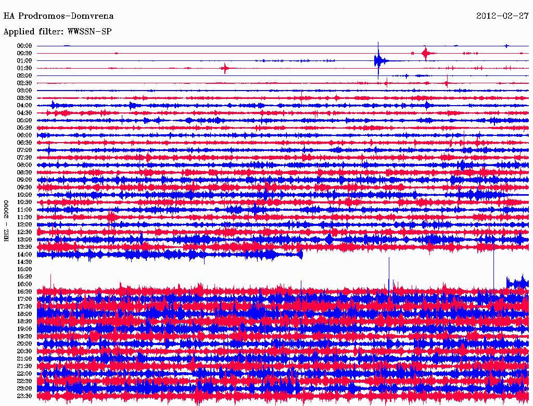Image resolution: width=533 pixels, height=406 pixels.
Task: Select the 01:00 time label
Action: coord(24,61)
